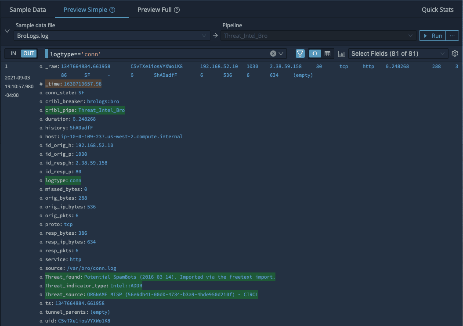Open the Pipeline dropdown
This screenshot has width=463, height=326.
coord(318,36)
